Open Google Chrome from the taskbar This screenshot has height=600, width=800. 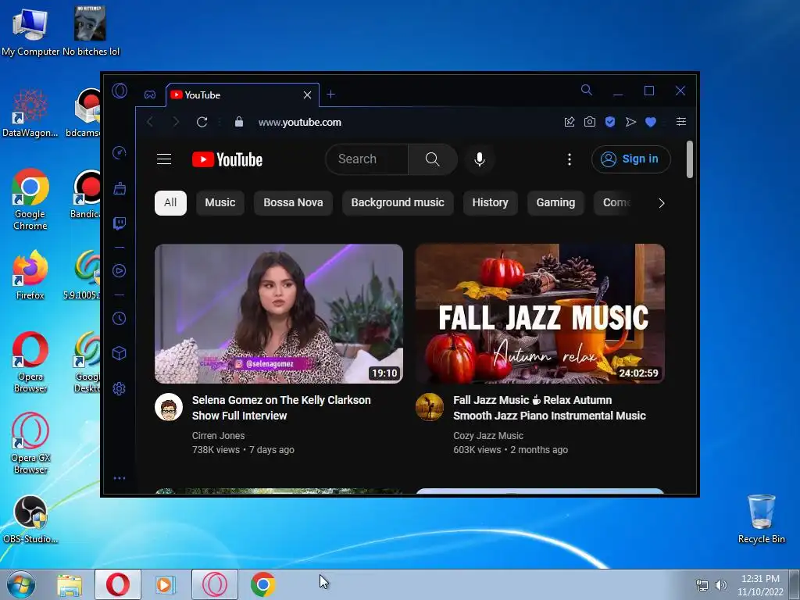(x=262, y=584)
